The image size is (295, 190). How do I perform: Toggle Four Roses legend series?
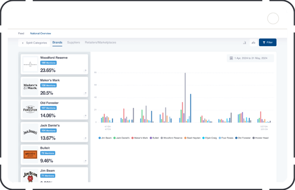coord(226,138)
